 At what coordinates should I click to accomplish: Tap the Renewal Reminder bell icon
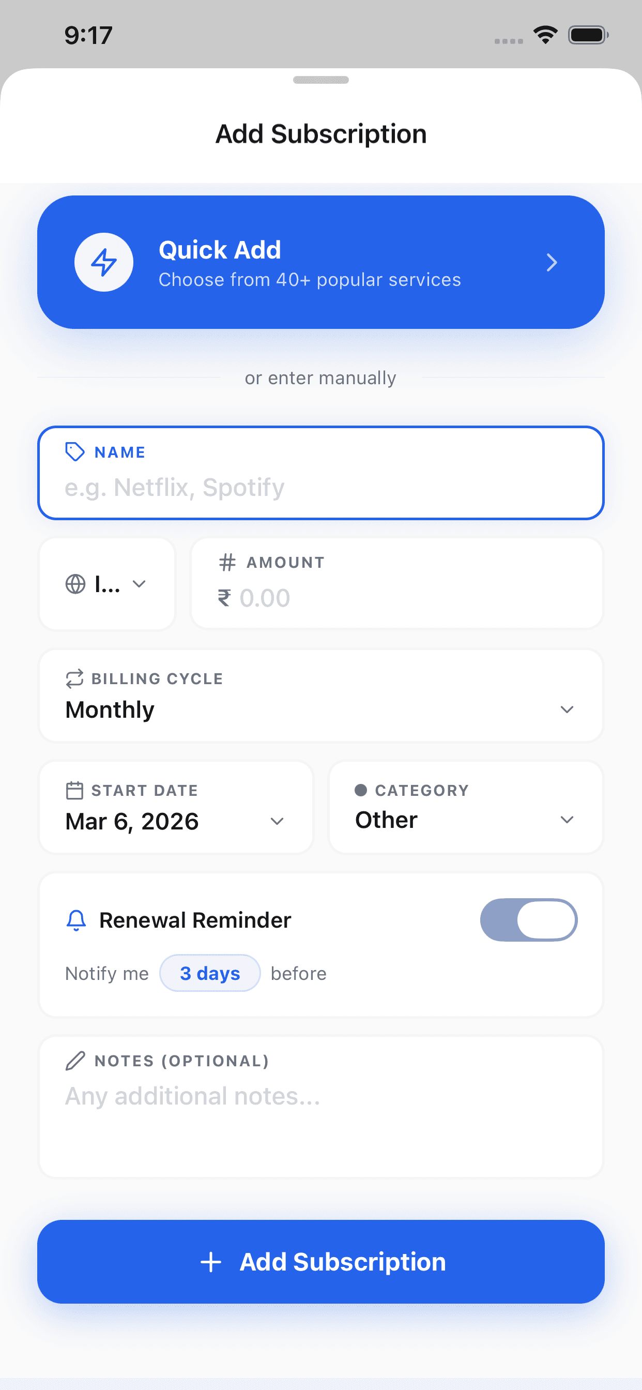click(76, 920)
